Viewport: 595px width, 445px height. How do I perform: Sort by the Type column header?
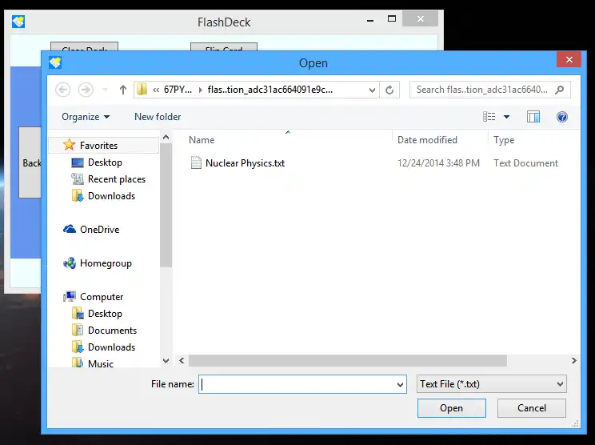(504, 140)
